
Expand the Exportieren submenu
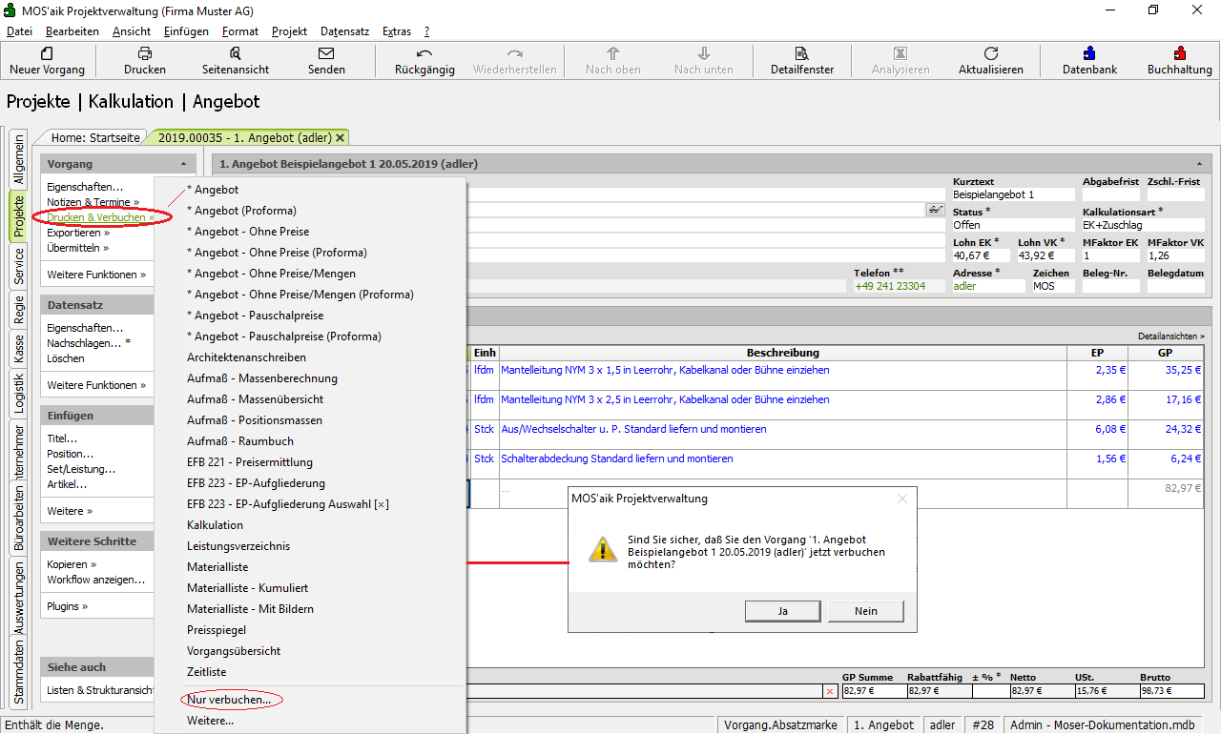[x=78, y=233]
